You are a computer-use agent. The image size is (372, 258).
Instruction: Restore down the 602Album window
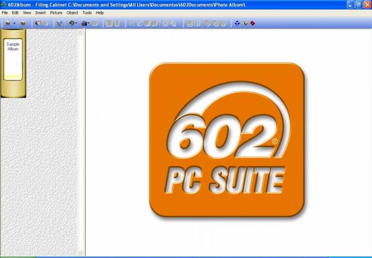(x=359, y=5)
